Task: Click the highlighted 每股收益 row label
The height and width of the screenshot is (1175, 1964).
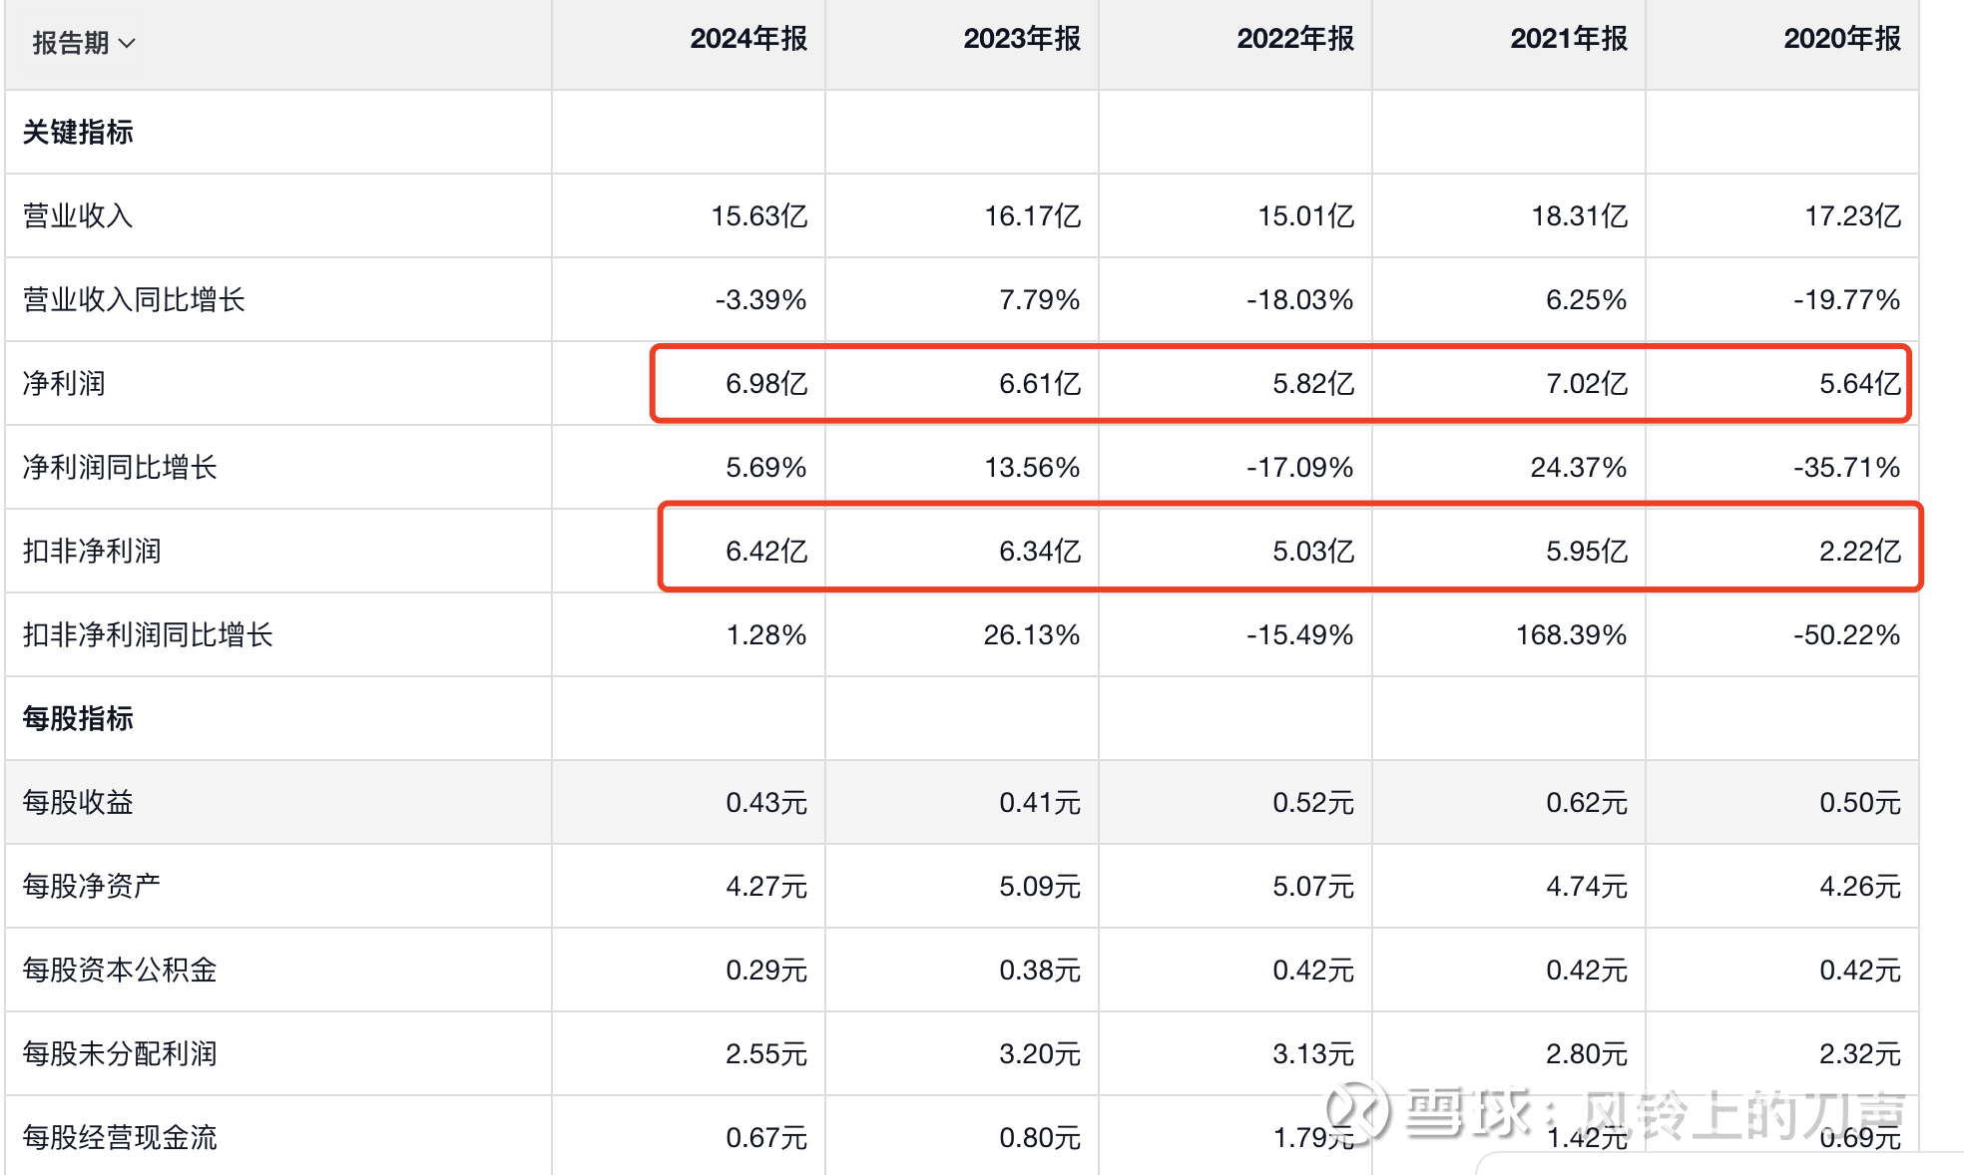Action: coord(78,802)
